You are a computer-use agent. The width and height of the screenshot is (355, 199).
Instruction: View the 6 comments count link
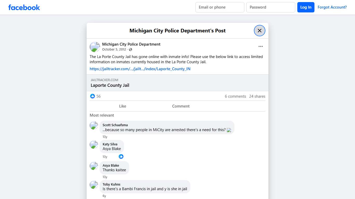235,96
